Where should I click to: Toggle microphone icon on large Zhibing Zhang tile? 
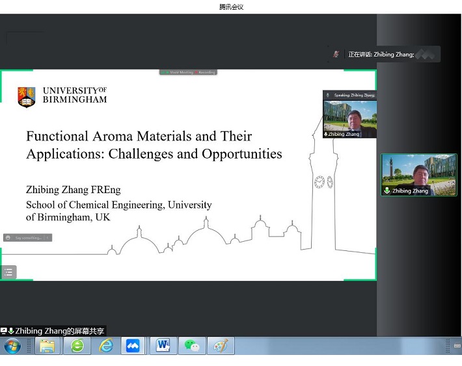387,191
